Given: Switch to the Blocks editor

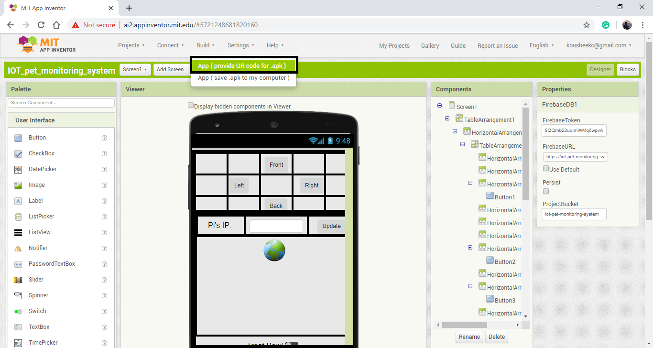Looking at the screenshot, I should tap(628, 69).
